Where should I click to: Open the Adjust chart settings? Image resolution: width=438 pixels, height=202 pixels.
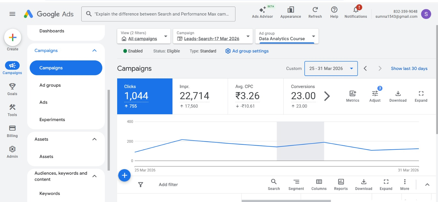tap(375, 96)
